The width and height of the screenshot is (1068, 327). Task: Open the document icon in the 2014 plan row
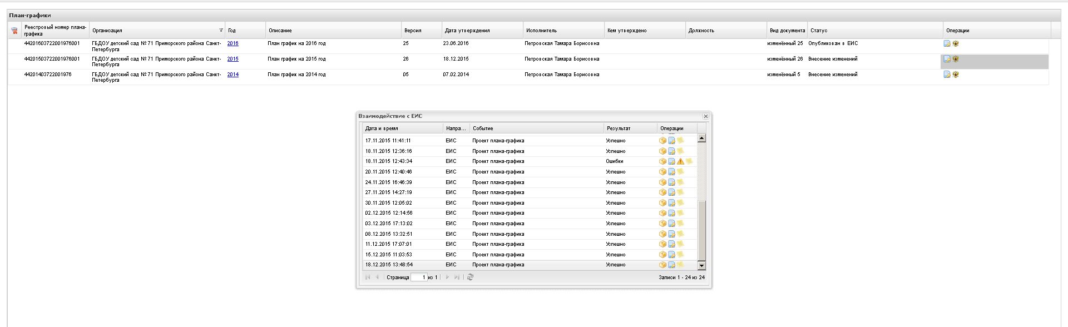click(x=947, y=75)
